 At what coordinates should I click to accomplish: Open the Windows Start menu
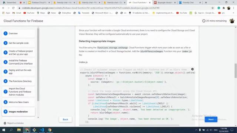coord(4,130)
